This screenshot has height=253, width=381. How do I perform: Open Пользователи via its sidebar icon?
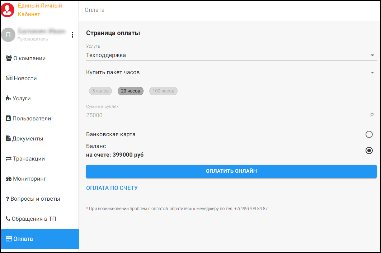pos(8,118)
